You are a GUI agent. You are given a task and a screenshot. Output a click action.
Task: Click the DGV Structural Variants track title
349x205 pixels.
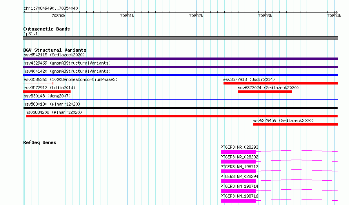pyautogui.click(x=55, y=50)
